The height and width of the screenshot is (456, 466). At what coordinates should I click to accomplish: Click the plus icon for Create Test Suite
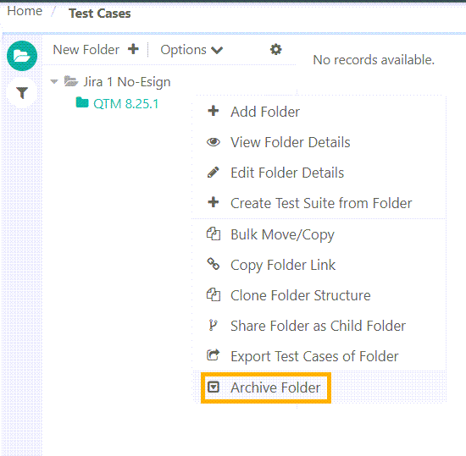coord(214,203)
